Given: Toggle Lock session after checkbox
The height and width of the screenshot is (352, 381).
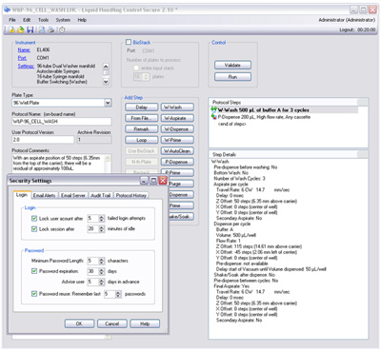Looking at the screenshot, I should [34, 229].
